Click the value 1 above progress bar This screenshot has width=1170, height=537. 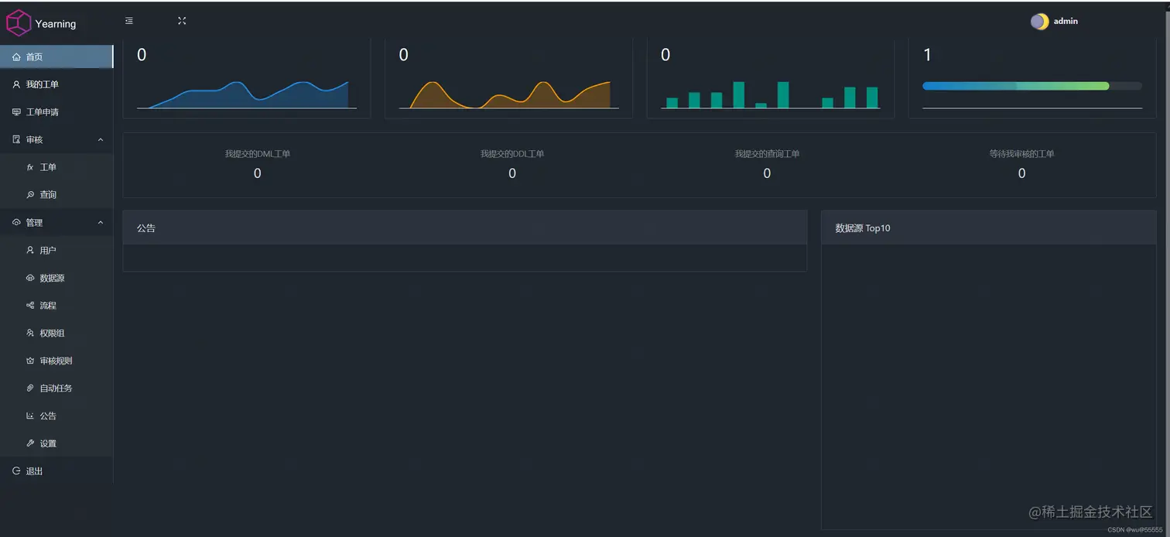pos(927,55)
